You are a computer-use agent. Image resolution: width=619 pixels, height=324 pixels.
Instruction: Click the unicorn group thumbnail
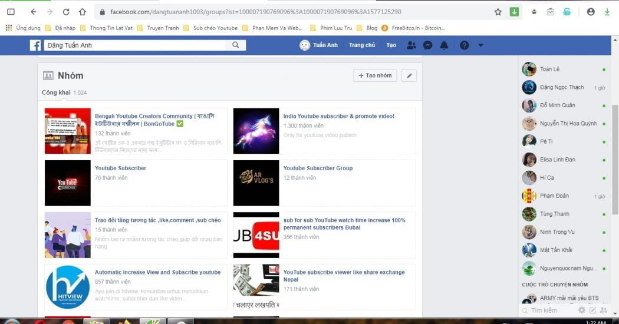(x=256, y=131)
